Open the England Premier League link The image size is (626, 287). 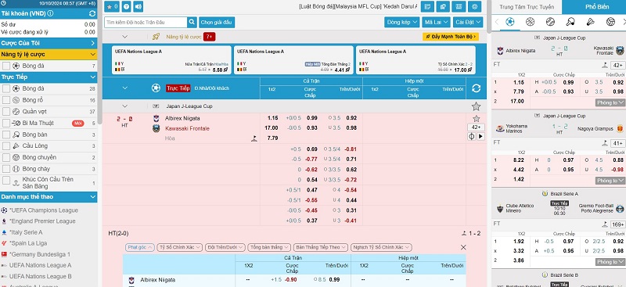pyautogui.click(x=42, y=221)
